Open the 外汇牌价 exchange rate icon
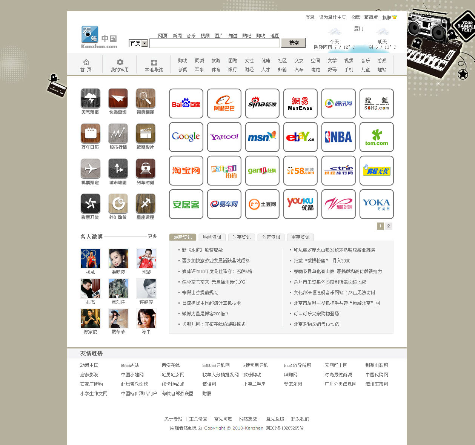 click(x=118, y=204)
